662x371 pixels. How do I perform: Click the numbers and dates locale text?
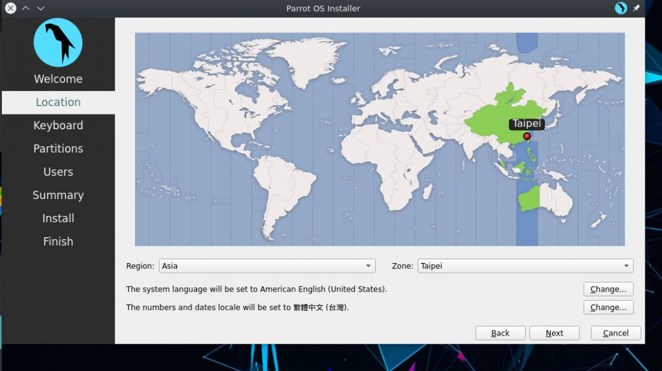pyautogui.click(x=237, y=307)
